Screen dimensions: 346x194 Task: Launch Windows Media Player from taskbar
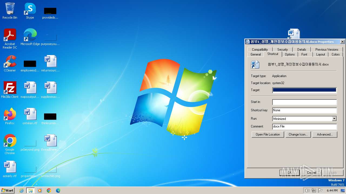[40, 190]
